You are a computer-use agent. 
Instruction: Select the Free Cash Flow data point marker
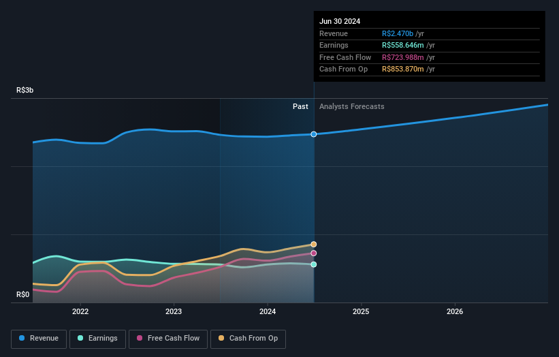[x=314, y=253]
